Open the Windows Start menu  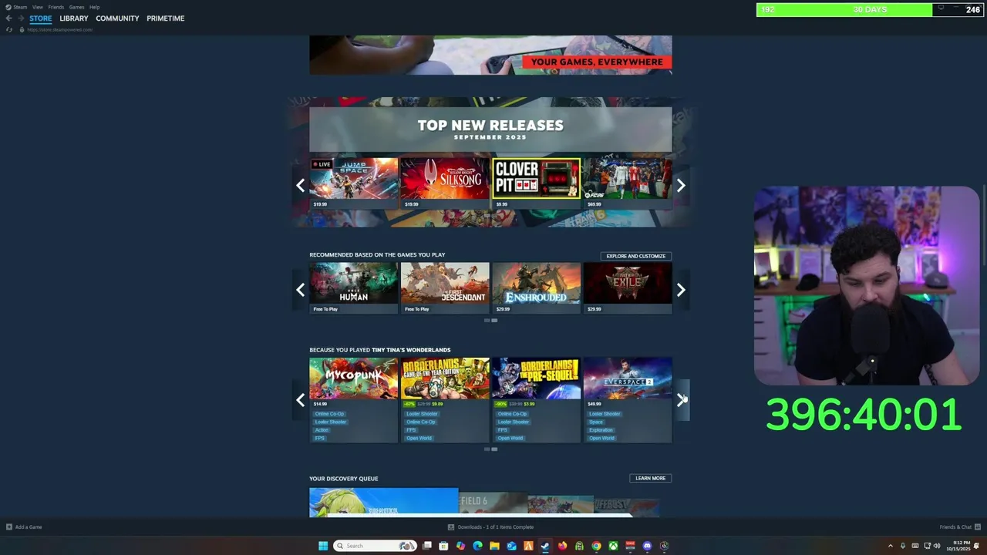tap(323, 546)
